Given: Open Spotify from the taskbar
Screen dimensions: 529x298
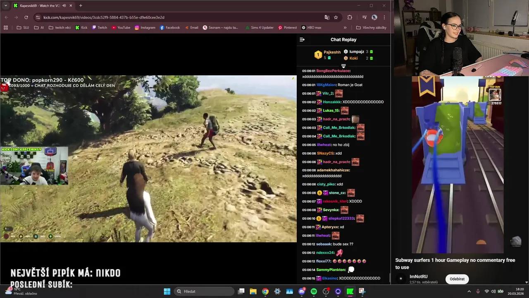Looking at the screenshot, I should click(314, 291).
